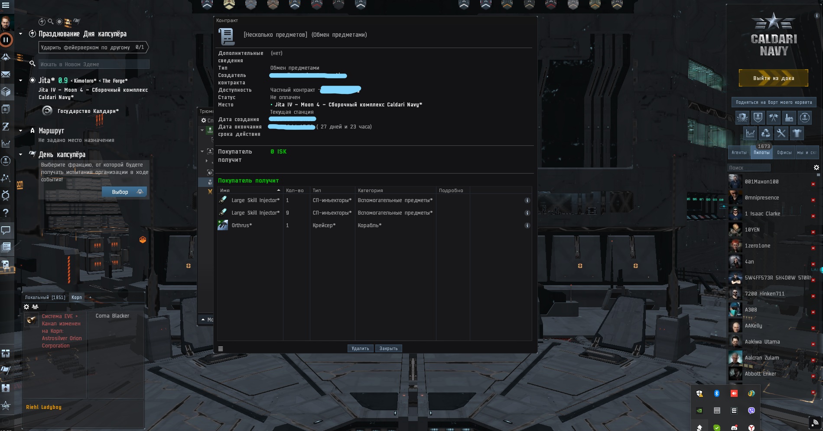This screenshot has width=823, height=431.
Task: Open the inventory cube icon
Action: (x=6, y=92)
